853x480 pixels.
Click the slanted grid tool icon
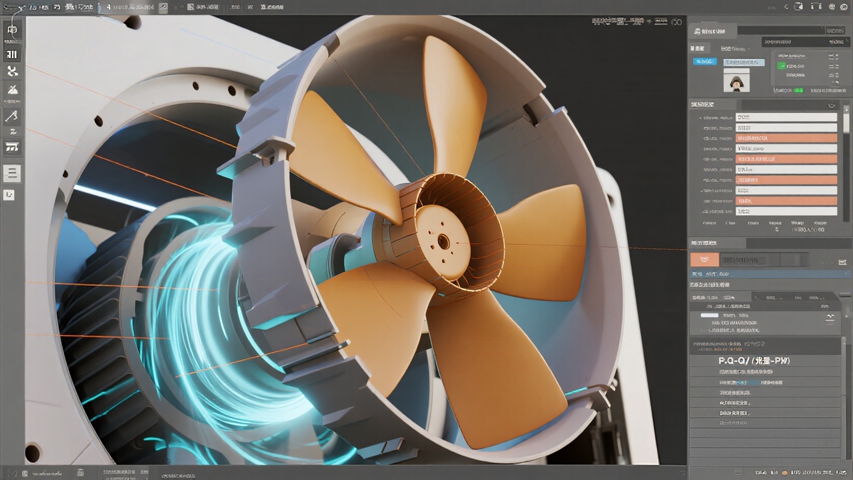click(12, 148)
